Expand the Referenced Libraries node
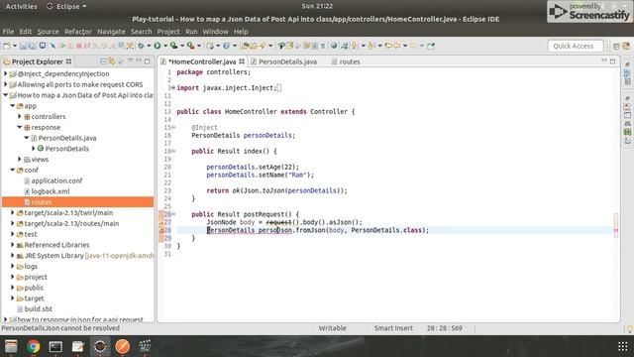 13,245
